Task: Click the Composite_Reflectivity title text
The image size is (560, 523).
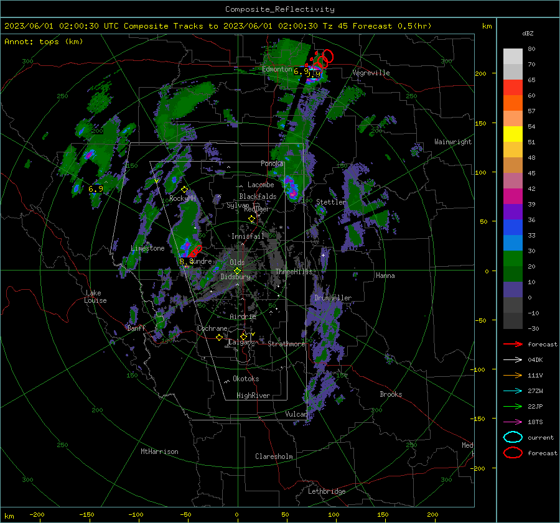Action: click(279, 9)
